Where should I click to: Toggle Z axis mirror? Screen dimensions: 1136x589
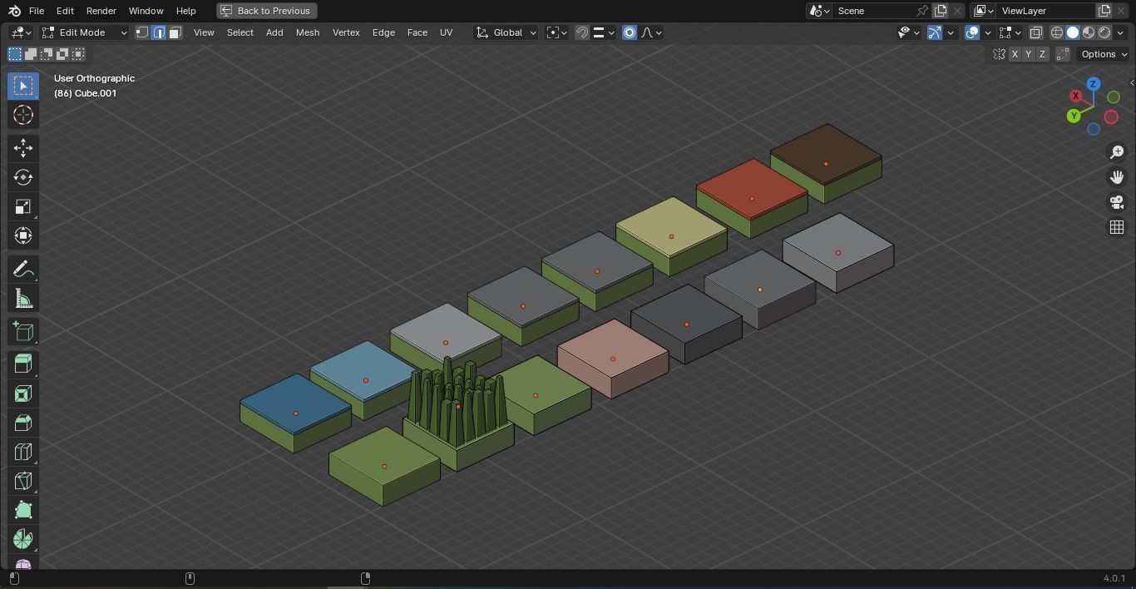(x=1041, y=54)
